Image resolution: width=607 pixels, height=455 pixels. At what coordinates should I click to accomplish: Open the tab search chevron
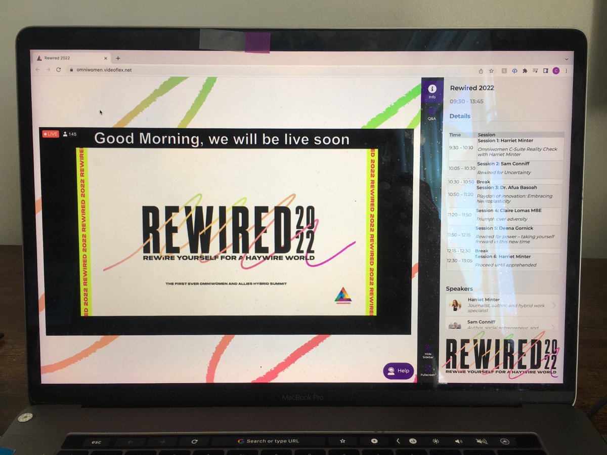pyautogui.click(x=566, y=58)
